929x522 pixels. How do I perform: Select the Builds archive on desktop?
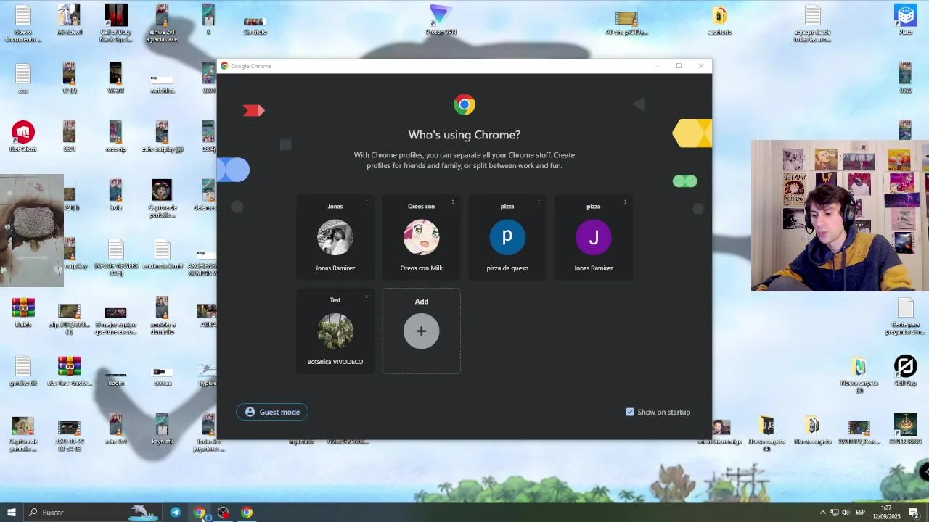pos(23,312)
